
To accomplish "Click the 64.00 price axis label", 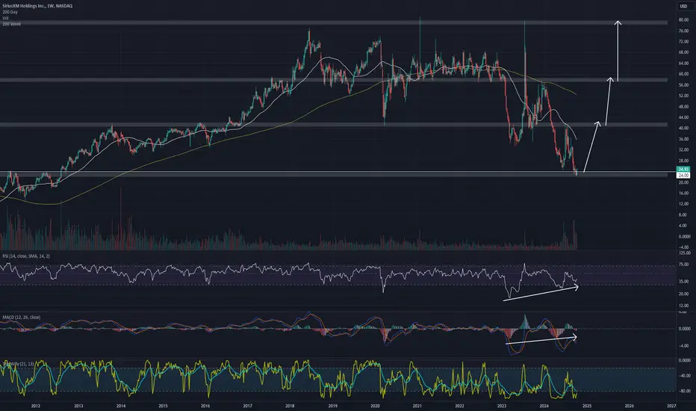I will click(683, 64).
